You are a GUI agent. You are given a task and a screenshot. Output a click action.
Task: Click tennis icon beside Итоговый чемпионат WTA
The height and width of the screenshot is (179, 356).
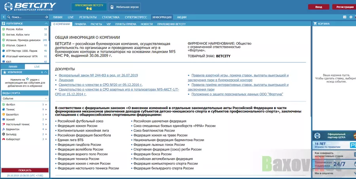4,56
